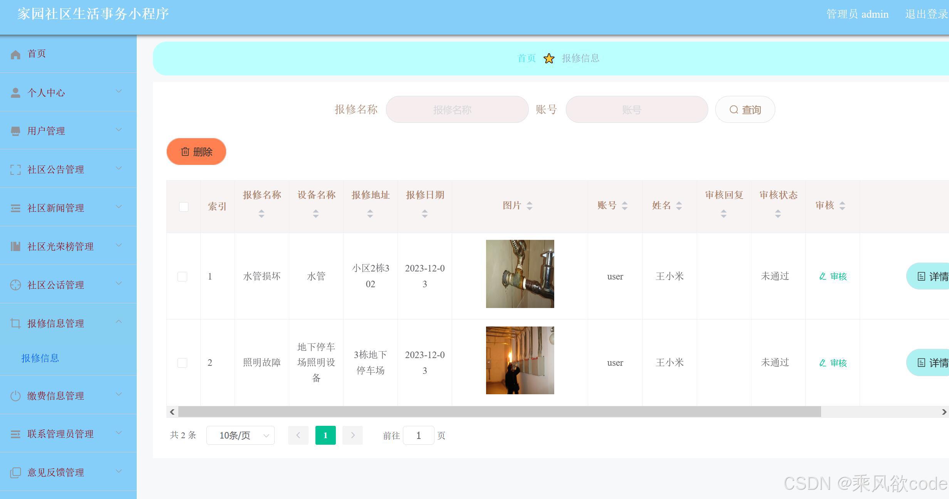Click the person icon for 个人中心
The image size is (949, 499).
(16, 92)
